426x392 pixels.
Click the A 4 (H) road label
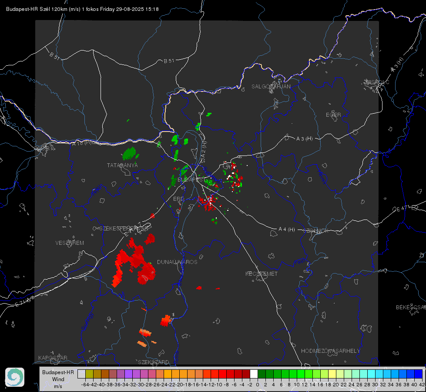(287, 230)
